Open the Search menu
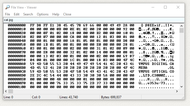 point(28,14)
